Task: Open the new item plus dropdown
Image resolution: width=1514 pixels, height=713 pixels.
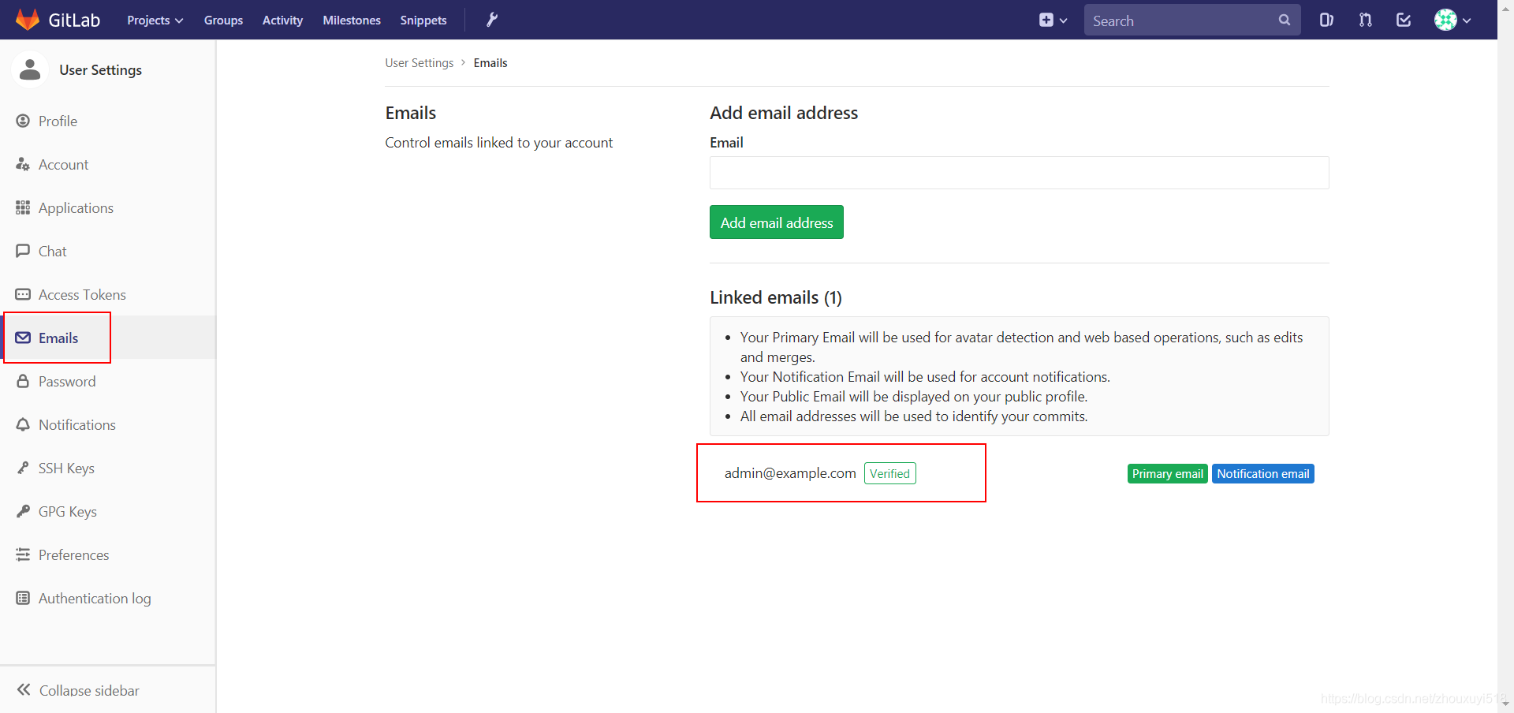Action: point(1053,21)
